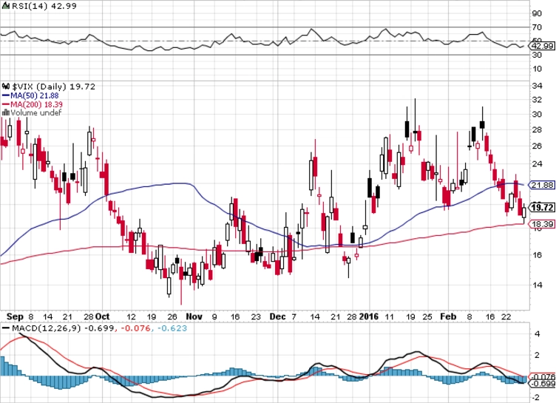Image resolution: width=556 pixels, height=403 pixels.
Task: Click the red -0.076 signal value text
Action: pos(136,328)
